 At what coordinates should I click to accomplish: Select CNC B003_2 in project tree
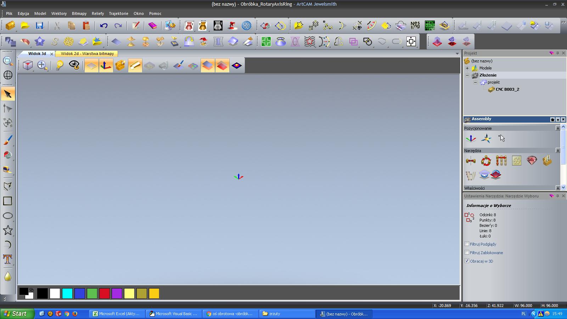tap(507, 89)
